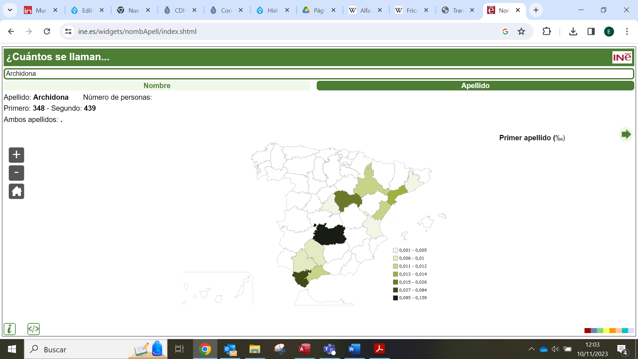Open the information icon
The height and width of the screenshot is (359, 638).
tap(10, 329)
